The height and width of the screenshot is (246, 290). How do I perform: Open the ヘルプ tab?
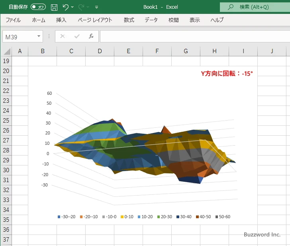(x=217, y=20)
